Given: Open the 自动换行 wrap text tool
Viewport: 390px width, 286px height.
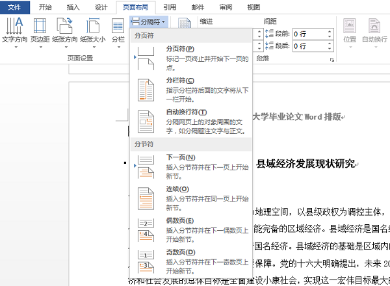Looking at the screenshot, I should 374,32.
